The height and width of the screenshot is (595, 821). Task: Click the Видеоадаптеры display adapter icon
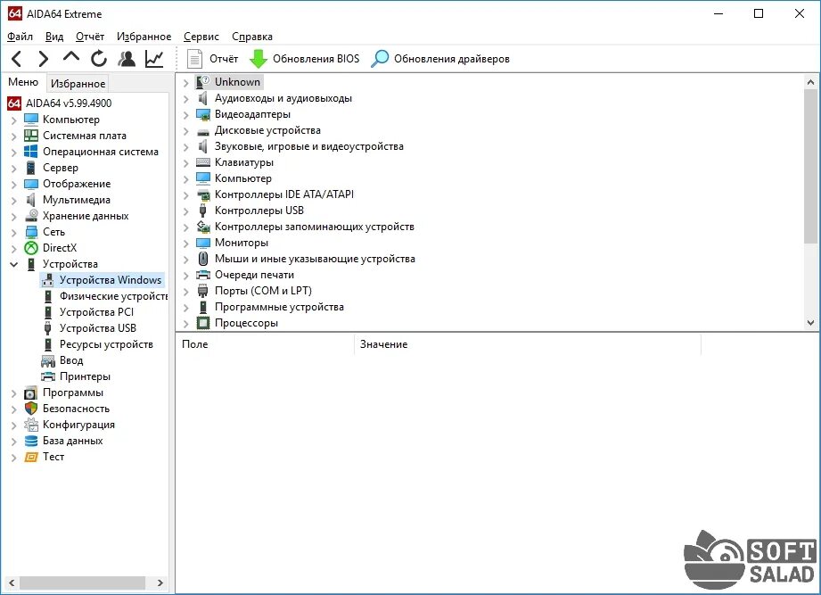tap(202, 114)
